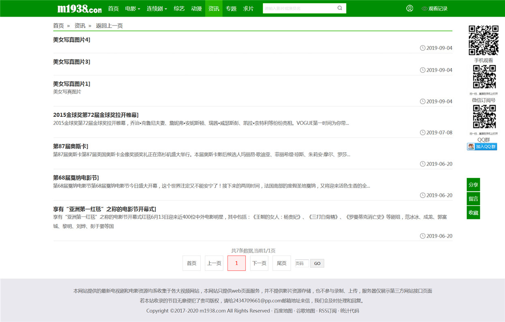Open the 连续剧 dropdown menu
Screen dimensions: 505x322
157,9
